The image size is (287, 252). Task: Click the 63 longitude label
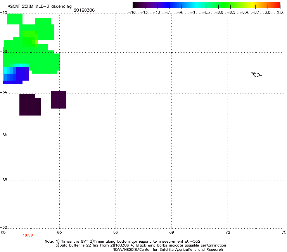point(59,232)
